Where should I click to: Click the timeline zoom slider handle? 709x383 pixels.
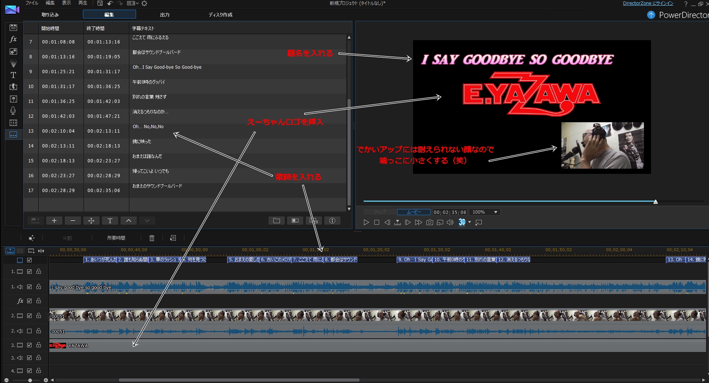click(30, 380)
